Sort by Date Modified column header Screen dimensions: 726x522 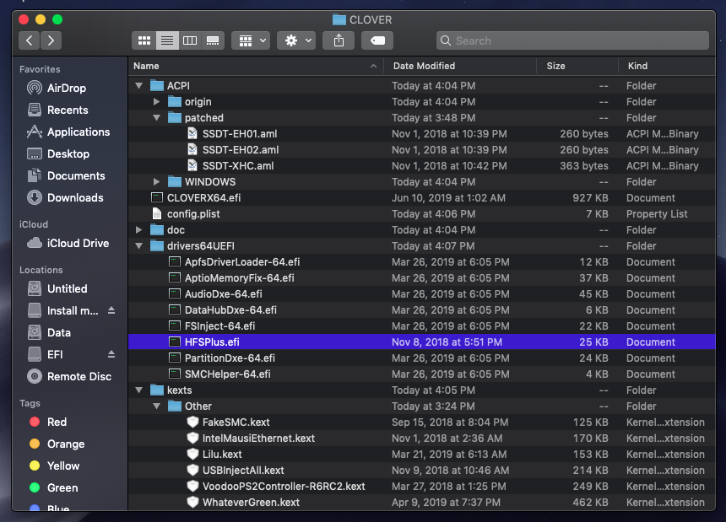click(x=460, y=66)
